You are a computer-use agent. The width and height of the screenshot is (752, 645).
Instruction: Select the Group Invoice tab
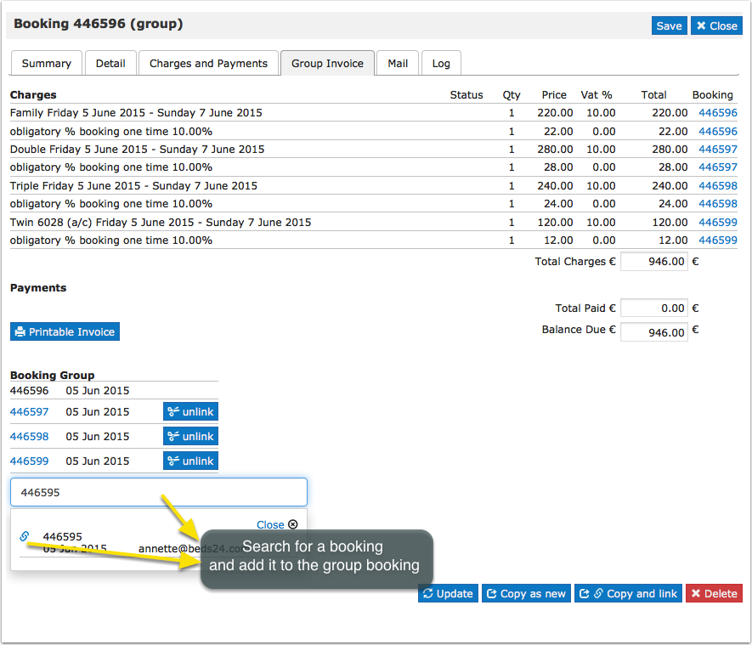[x=327, y=63]
